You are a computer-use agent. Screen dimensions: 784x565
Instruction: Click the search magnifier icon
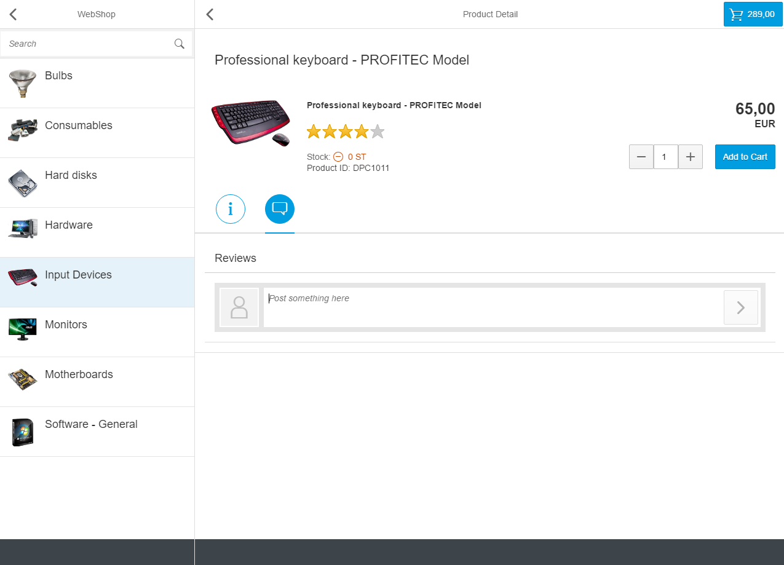coord(180,44)
